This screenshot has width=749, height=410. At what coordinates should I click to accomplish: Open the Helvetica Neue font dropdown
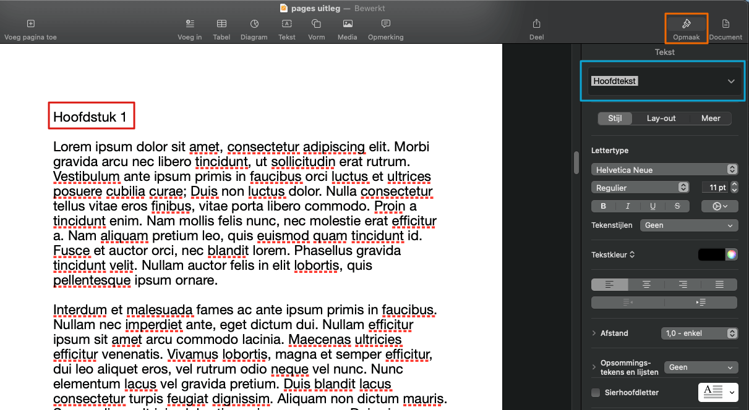(x=665, y=169)
